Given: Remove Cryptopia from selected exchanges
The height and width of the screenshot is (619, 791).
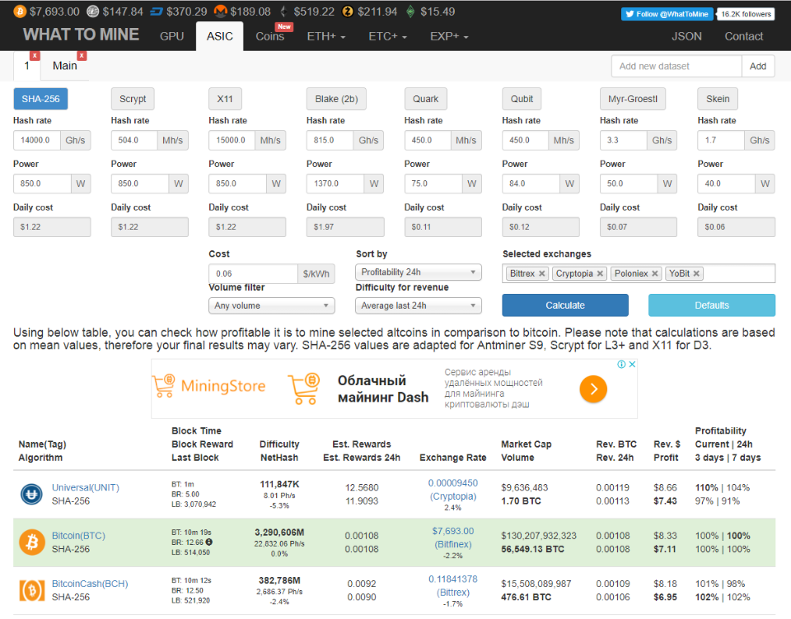Looking at the screenshot, I should tap(600, 274).
